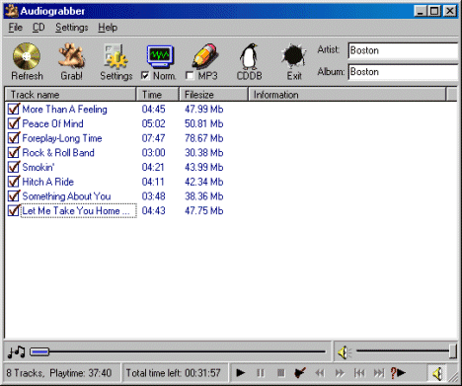This screenshot has width=462, height=386.
Task: Select the track name Smokin'
Action: [38, 167]
